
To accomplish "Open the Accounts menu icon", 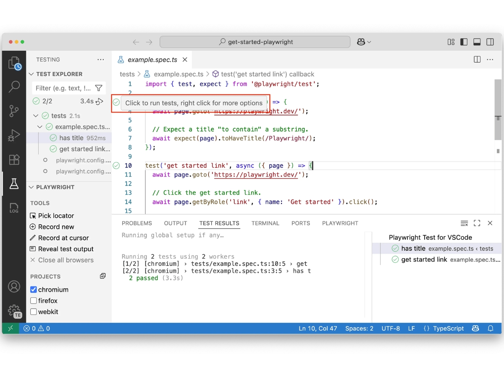I will [x=14, y=286].
